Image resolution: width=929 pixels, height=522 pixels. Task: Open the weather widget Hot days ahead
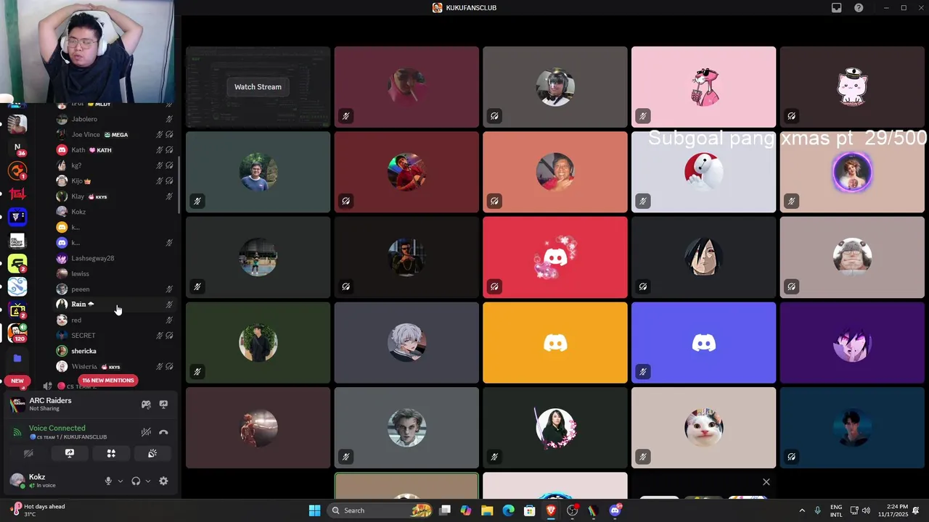click(x=38, y=510)
